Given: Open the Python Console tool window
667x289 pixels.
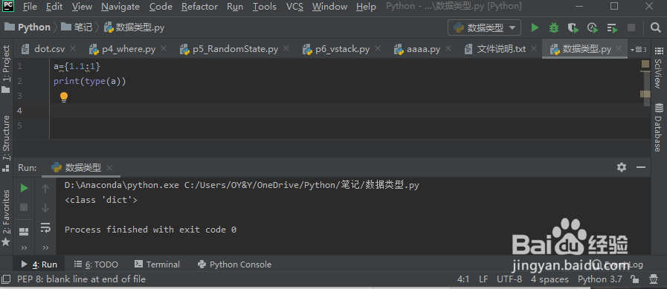Looking at the screenshot, I should tap(234, 264).
